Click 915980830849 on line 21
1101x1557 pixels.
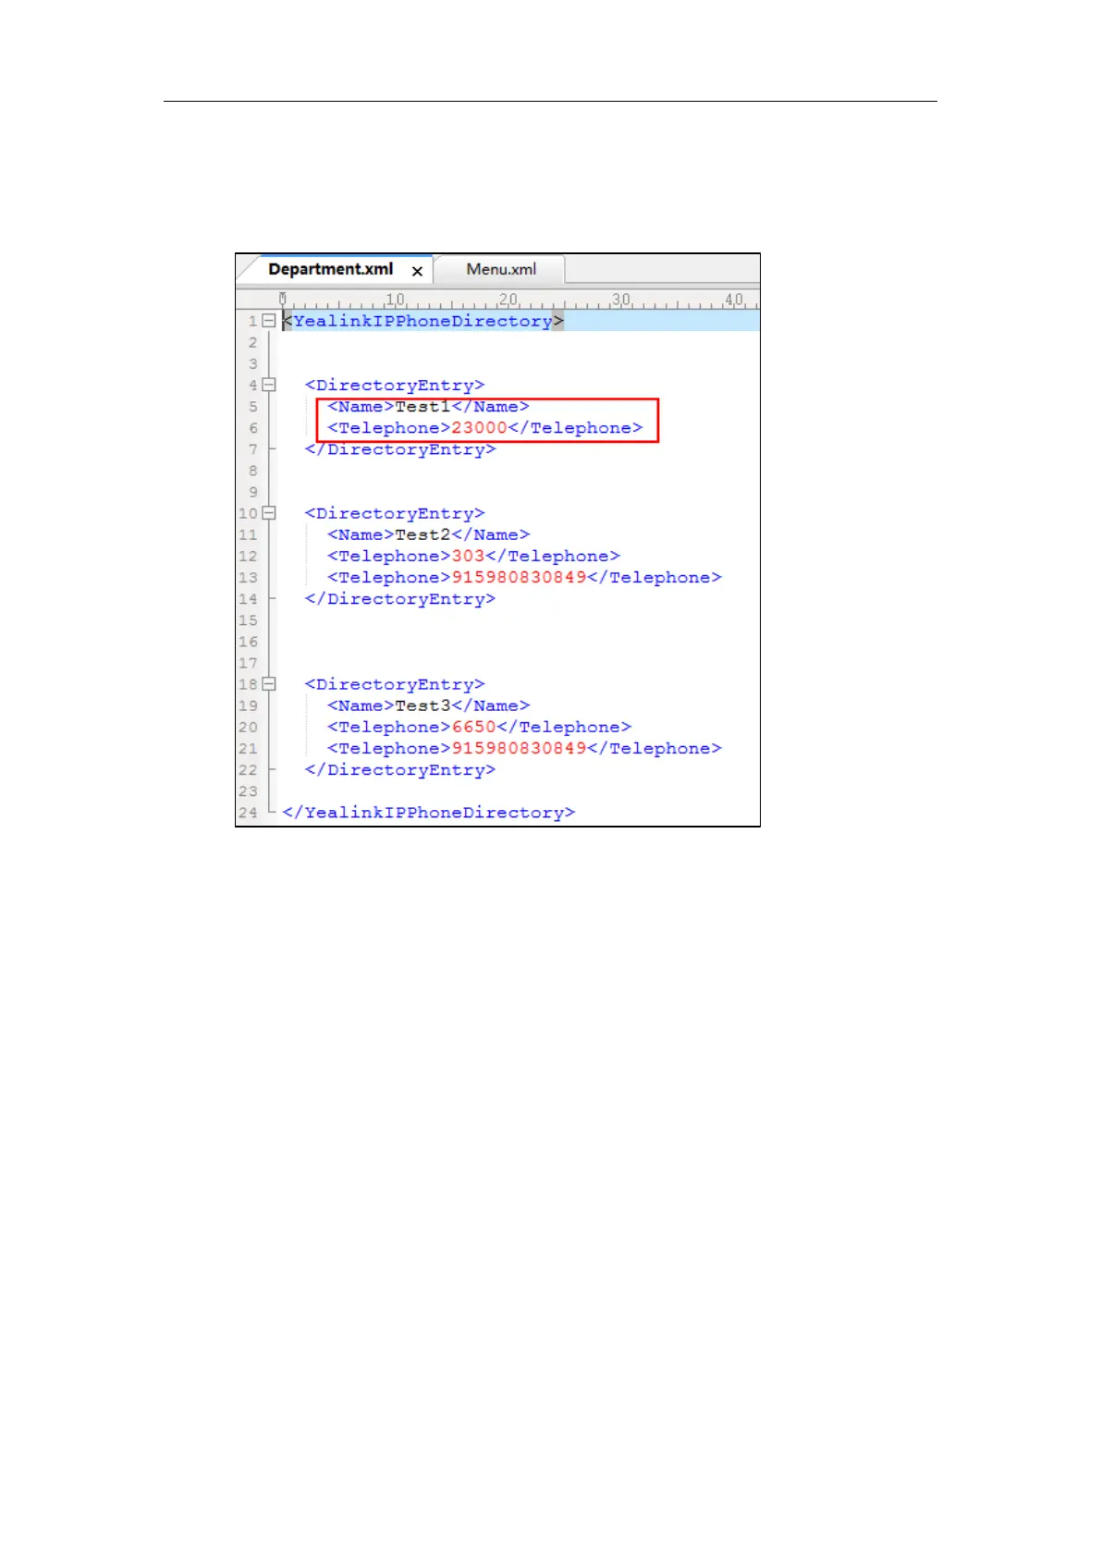click(519, 748)
